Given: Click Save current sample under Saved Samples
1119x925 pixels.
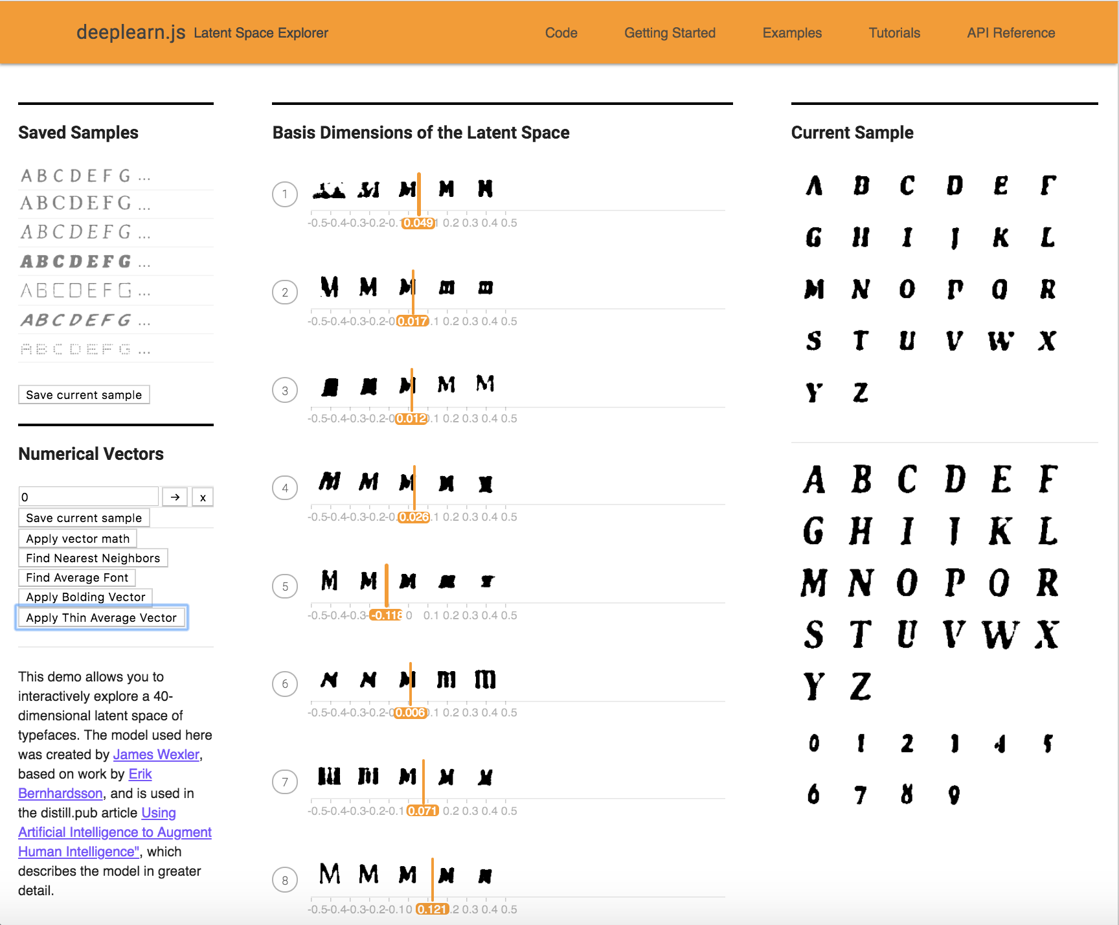Looking at the screenshot, I should point(84,394).
